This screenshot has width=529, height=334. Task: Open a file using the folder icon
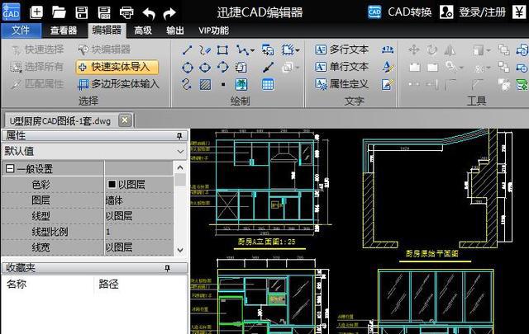coord(59,13)
